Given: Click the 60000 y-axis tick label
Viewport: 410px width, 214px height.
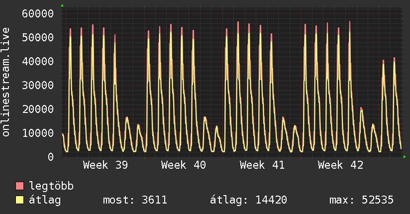Looking at the screenshot, I should pos(38,13).
